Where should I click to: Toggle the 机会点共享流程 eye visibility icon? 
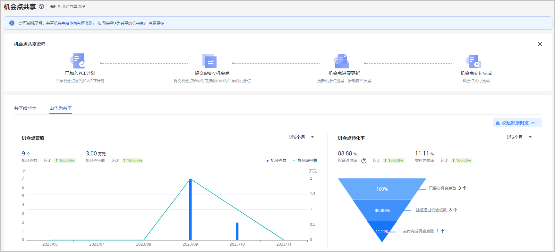coord(53,6)
